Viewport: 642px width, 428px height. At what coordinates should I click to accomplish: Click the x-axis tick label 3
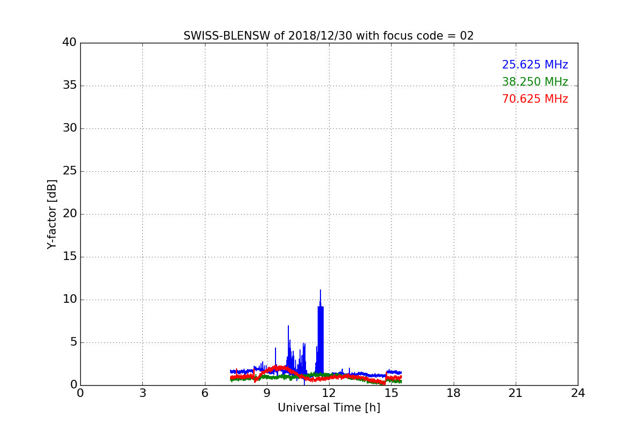tap(142, 393)
